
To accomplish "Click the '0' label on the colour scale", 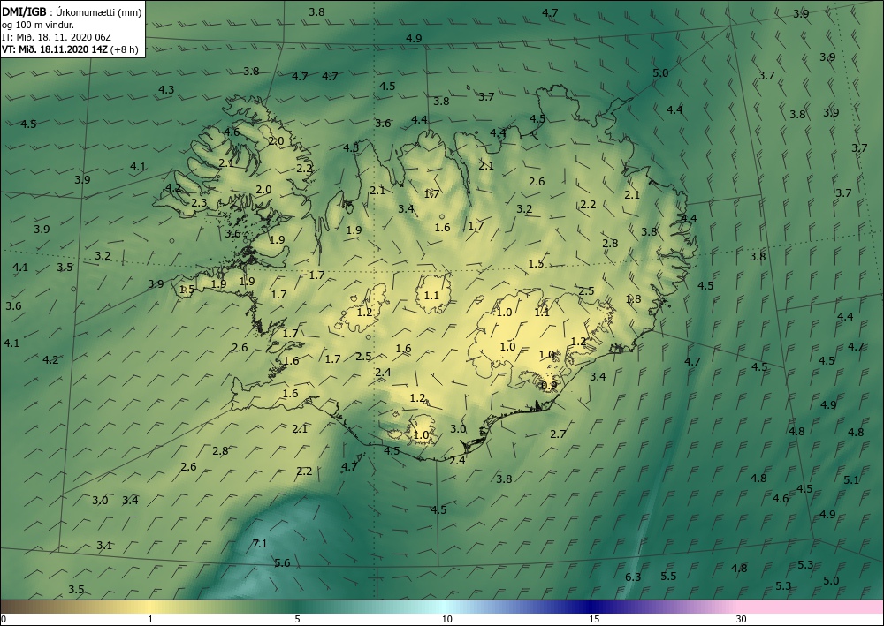I will (x=4, y=619).
